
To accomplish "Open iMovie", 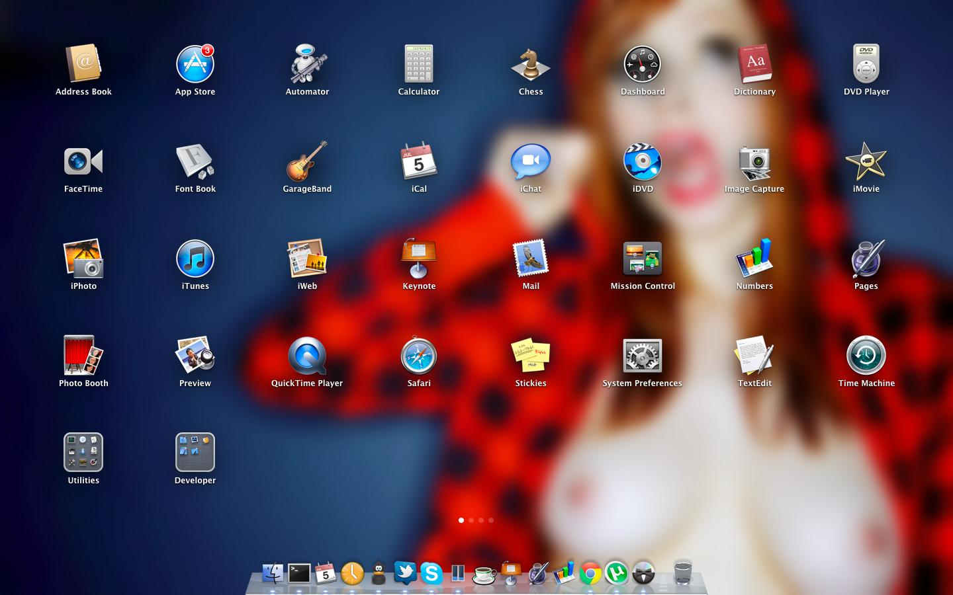I will [x=866, y=161].
